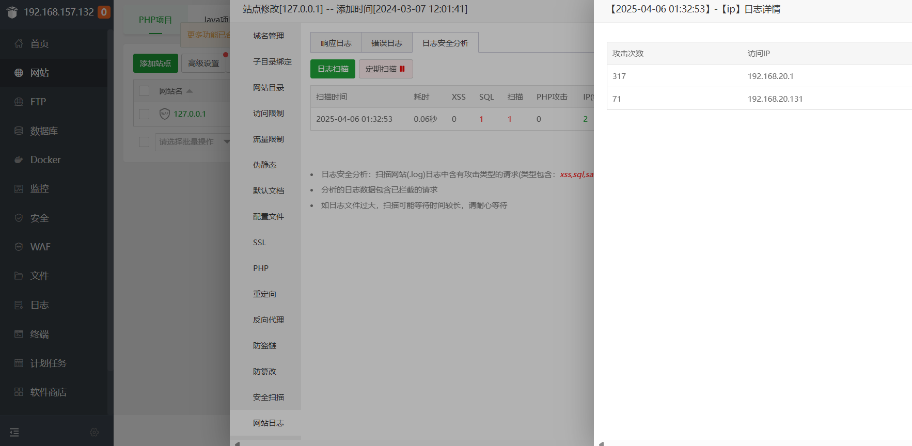
Task: Open 配置文件 in site settings menu
Action: coord(269,216)
